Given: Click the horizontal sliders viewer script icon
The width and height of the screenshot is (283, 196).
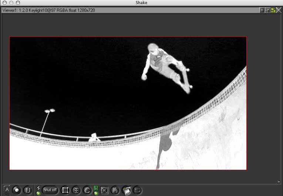Looking at the screenshot, I should click(76, 190).
